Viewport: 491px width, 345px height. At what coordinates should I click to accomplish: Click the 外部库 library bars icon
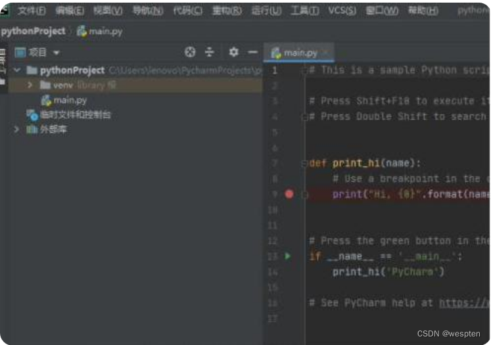click(32, 129)
